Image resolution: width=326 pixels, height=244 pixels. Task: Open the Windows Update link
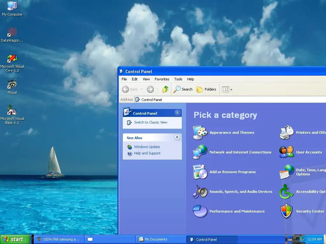[x=147, y=147]
